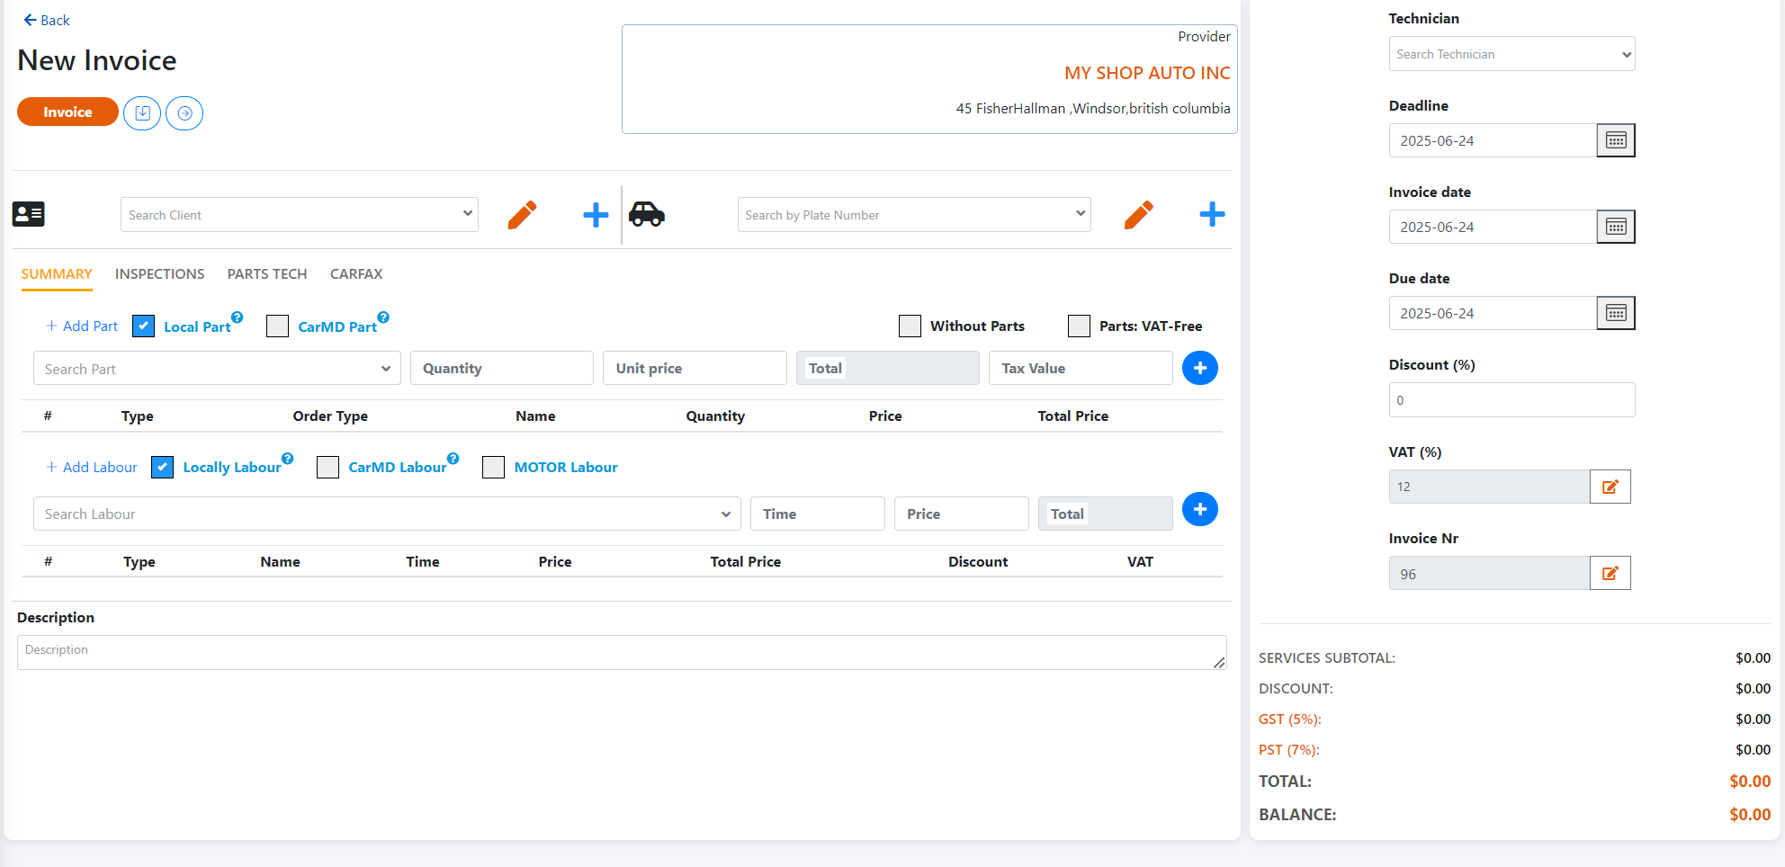Tick the MOTOR Labour checkbox

tap(493, 467)
